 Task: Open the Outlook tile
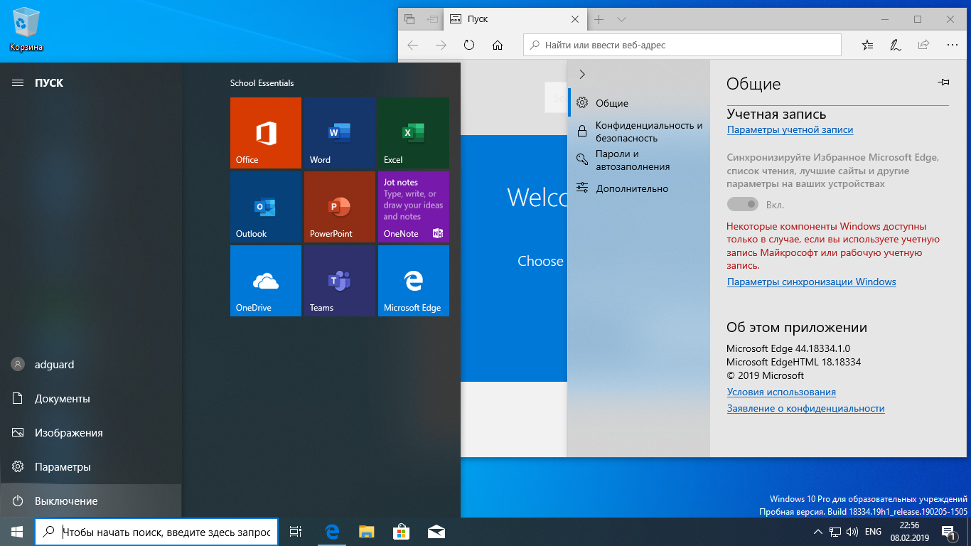pyautogui.click(x=266, y=207)
